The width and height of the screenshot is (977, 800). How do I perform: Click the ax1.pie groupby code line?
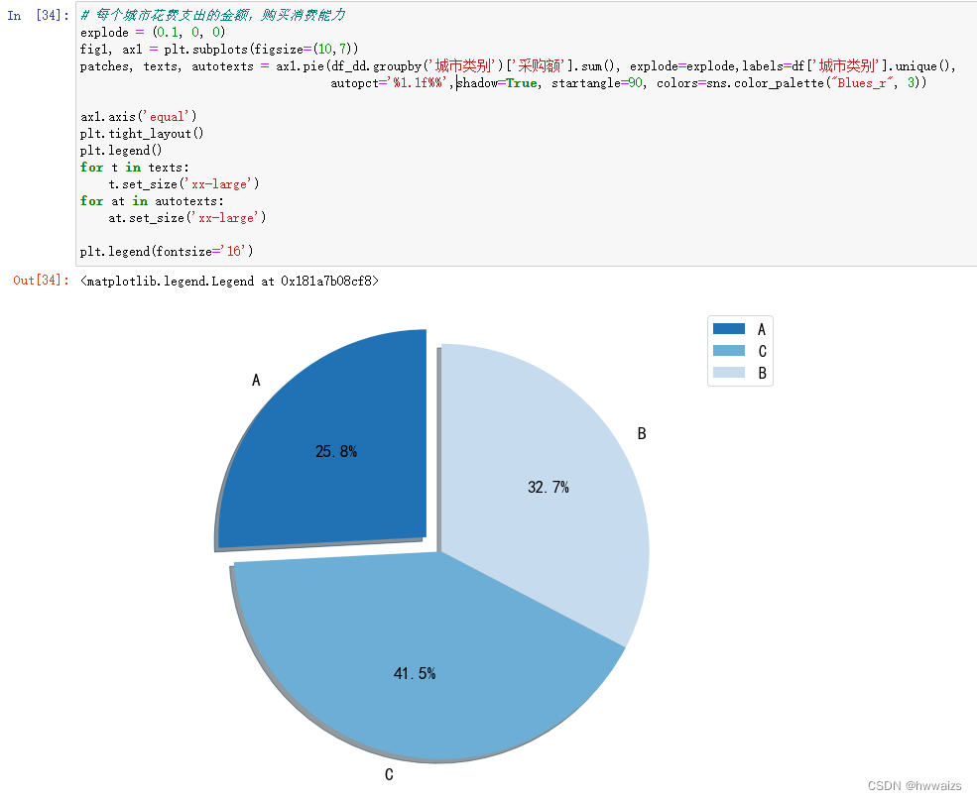click(x=518, y=66)
